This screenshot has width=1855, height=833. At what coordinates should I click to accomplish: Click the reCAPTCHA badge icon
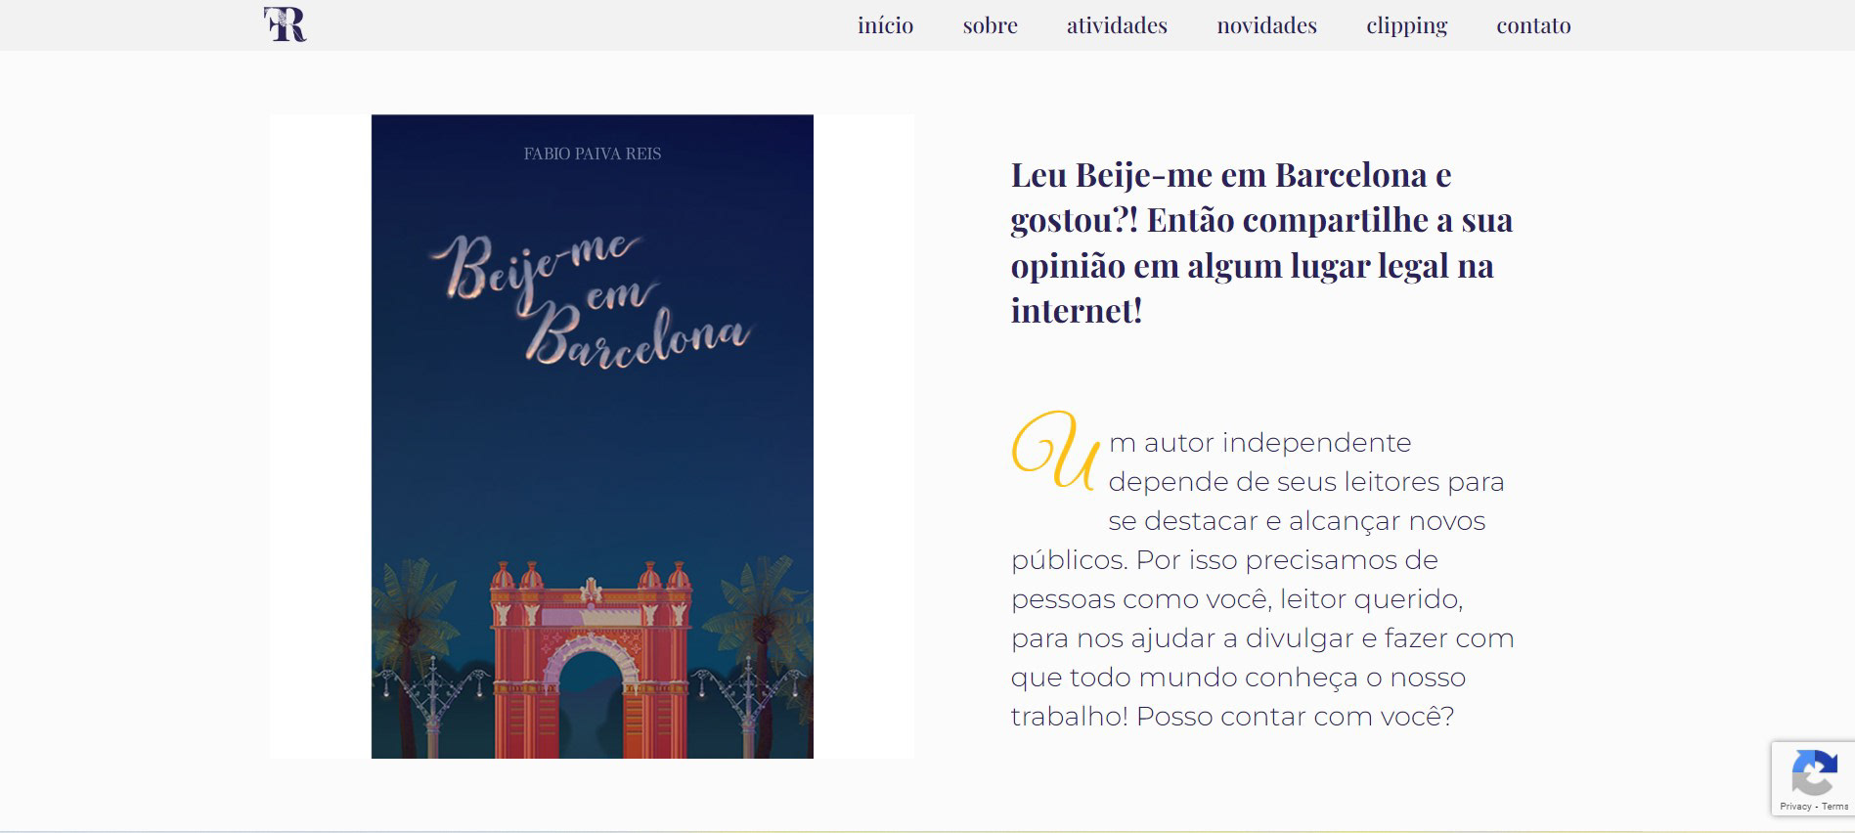[x=1814, y=773]
